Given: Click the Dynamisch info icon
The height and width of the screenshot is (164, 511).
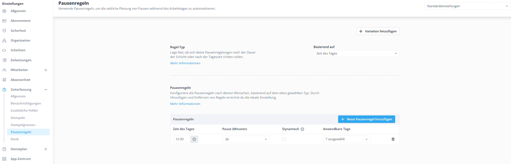Looking at the screenshot, I should [x=302, y=129].
